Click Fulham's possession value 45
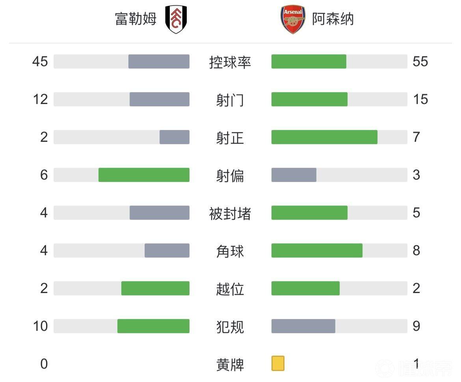This screenshot has width=461, height=382. pos(40,61)
